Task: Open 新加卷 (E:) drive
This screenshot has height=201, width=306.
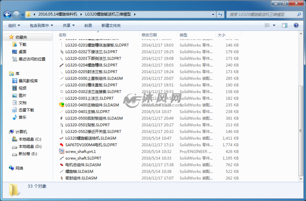Action: pos(28,154)
